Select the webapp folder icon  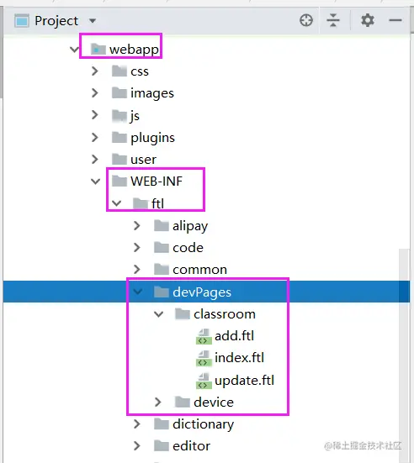click(98, 49)
